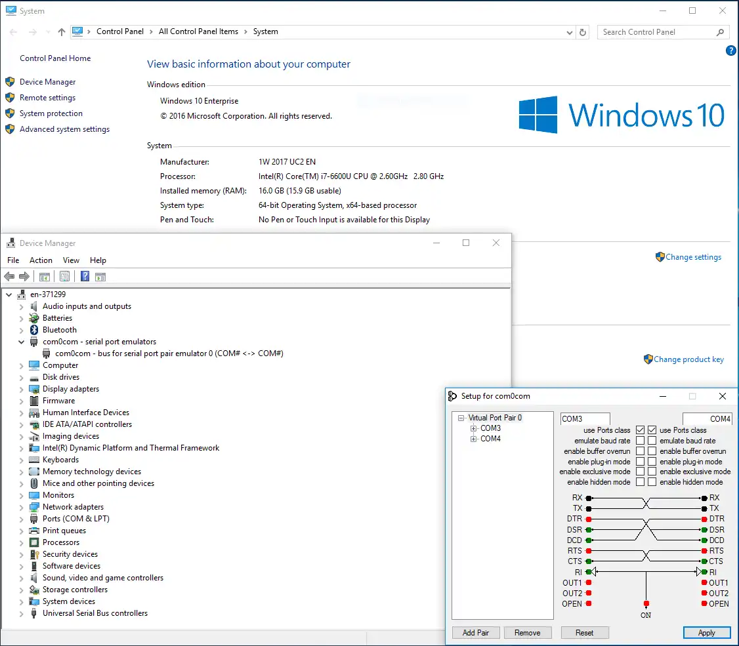
Task: Click the COM3 port name field
Action: (x=585, y=418)
